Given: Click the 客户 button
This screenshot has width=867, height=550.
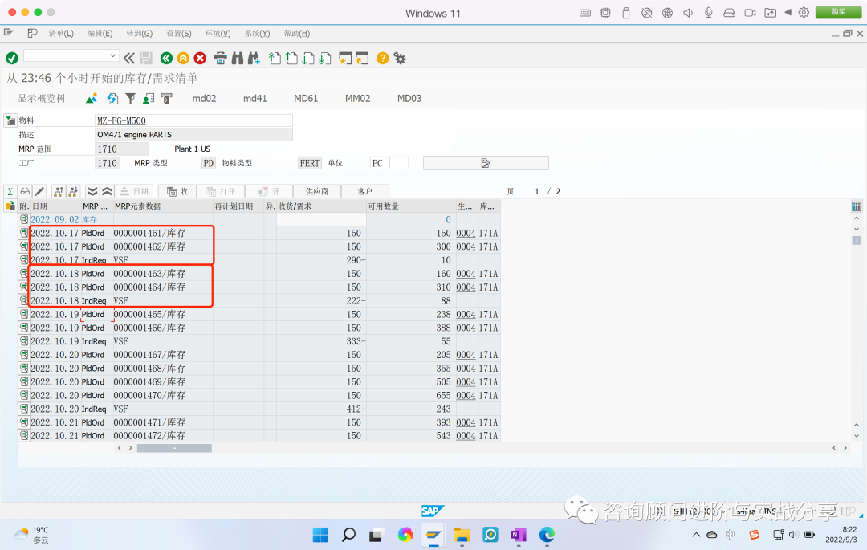Looking at the screenshot, I should 365,191.
